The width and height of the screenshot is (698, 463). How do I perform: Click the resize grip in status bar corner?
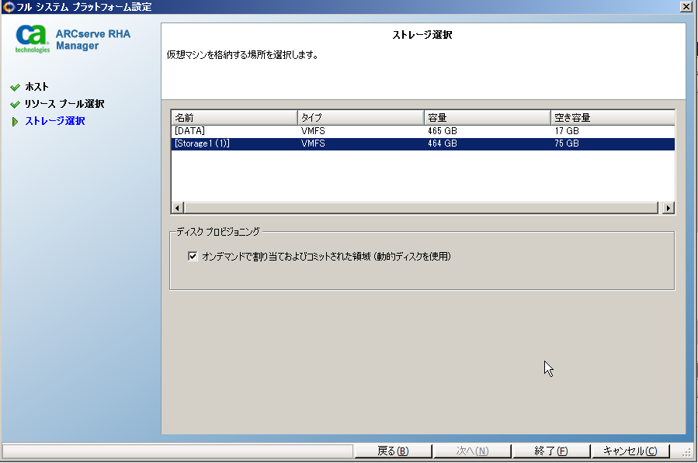coord(687,452)
